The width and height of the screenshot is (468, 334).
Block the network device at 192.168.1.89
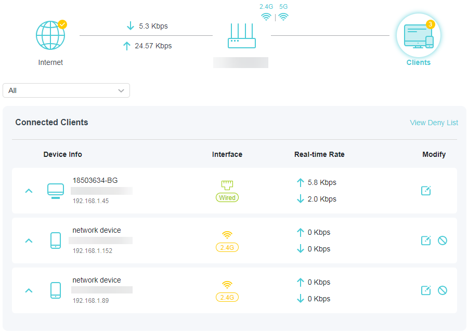point(443,290)
